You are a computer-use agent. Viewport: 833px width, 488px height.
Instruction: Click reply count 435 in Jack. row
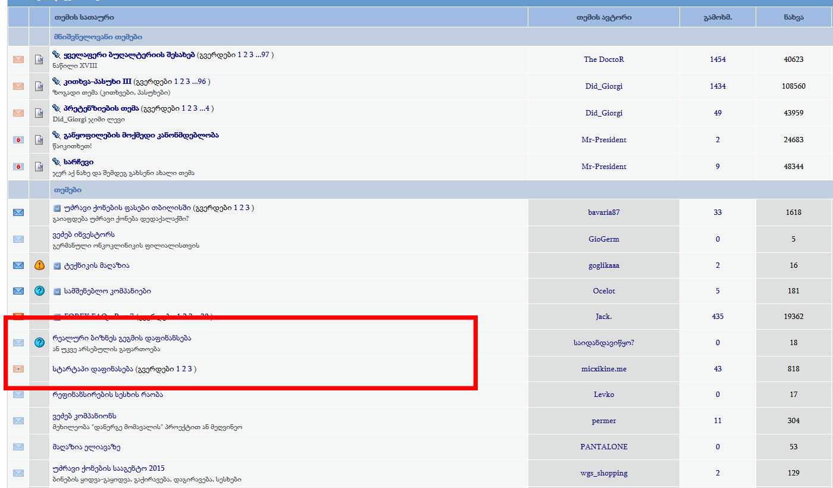(x=718, y=317)
